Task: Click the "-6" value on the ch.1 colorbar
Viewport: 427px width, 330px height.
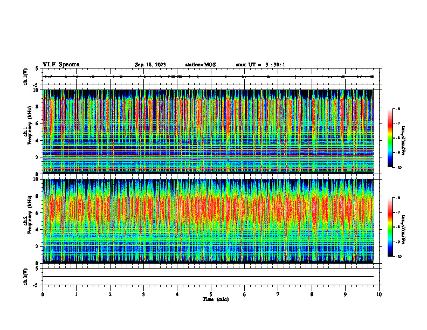Action: (x=398, y=109)
